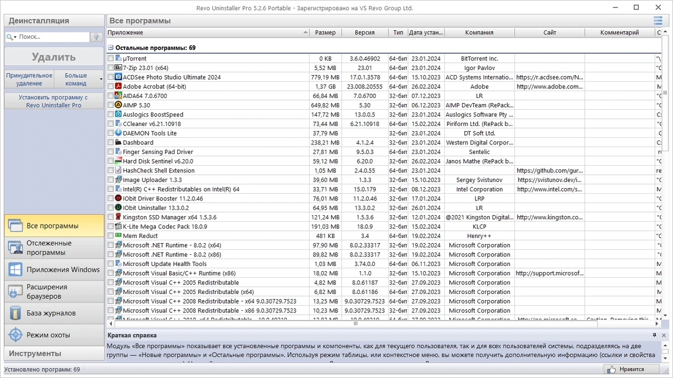Check the Mem Reduct checkbox
673x378 pixels.
point(110,236)
